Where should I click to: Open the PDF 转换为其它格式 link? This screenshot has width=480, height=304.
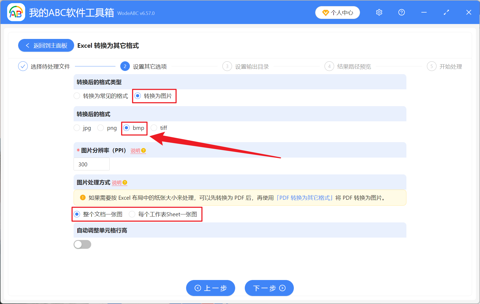(x=304, y=198)
